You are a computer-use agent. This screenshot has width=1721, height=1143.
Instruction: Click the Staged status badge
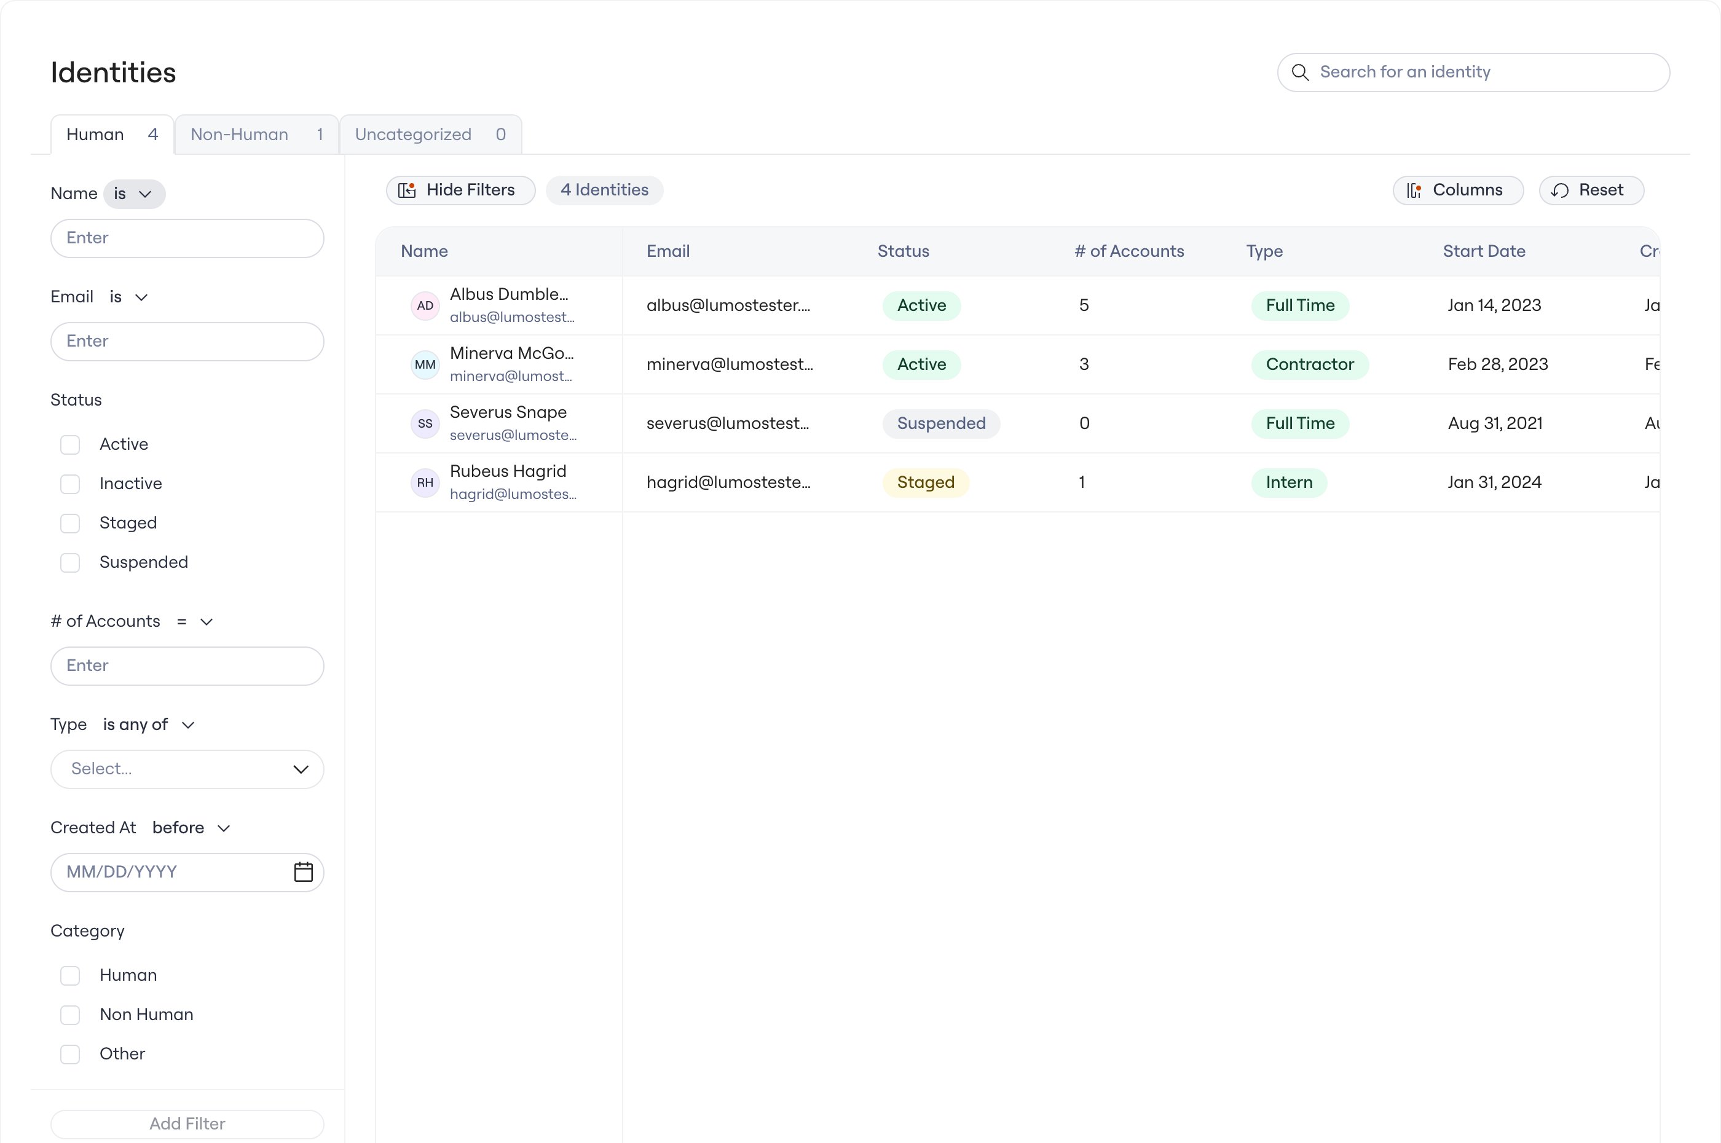926,482
